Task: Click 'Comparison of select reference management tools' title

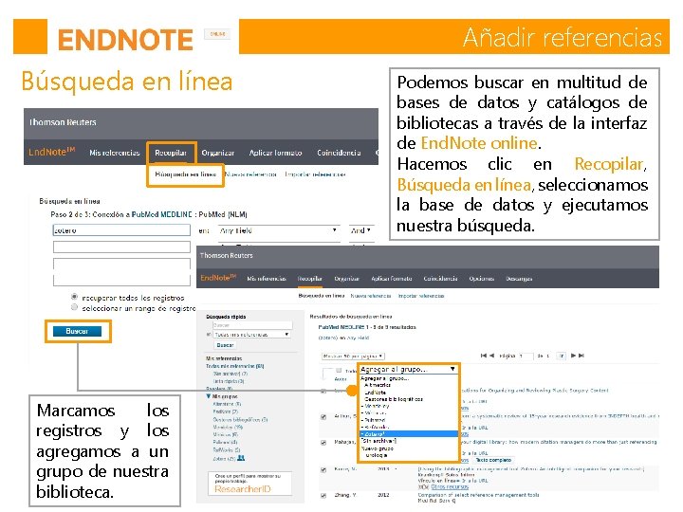Action: pos(478,495)
